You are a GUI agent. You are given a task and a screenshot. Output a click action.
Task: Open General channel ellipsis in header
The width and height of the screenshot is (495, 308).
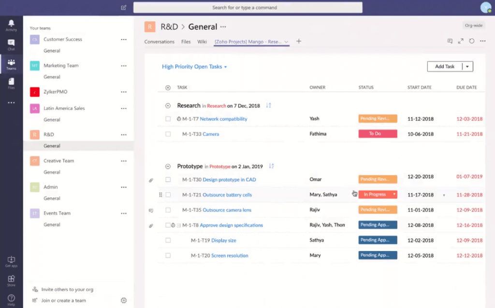pos(223,27)
